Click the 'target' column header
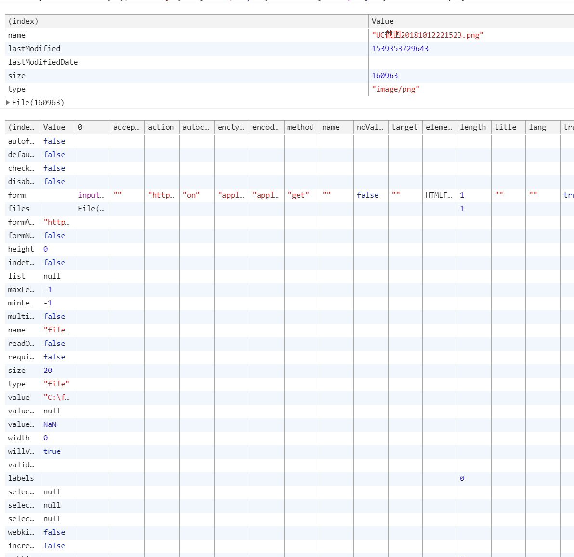Screen dimensions: 574x557 point(404,127)
